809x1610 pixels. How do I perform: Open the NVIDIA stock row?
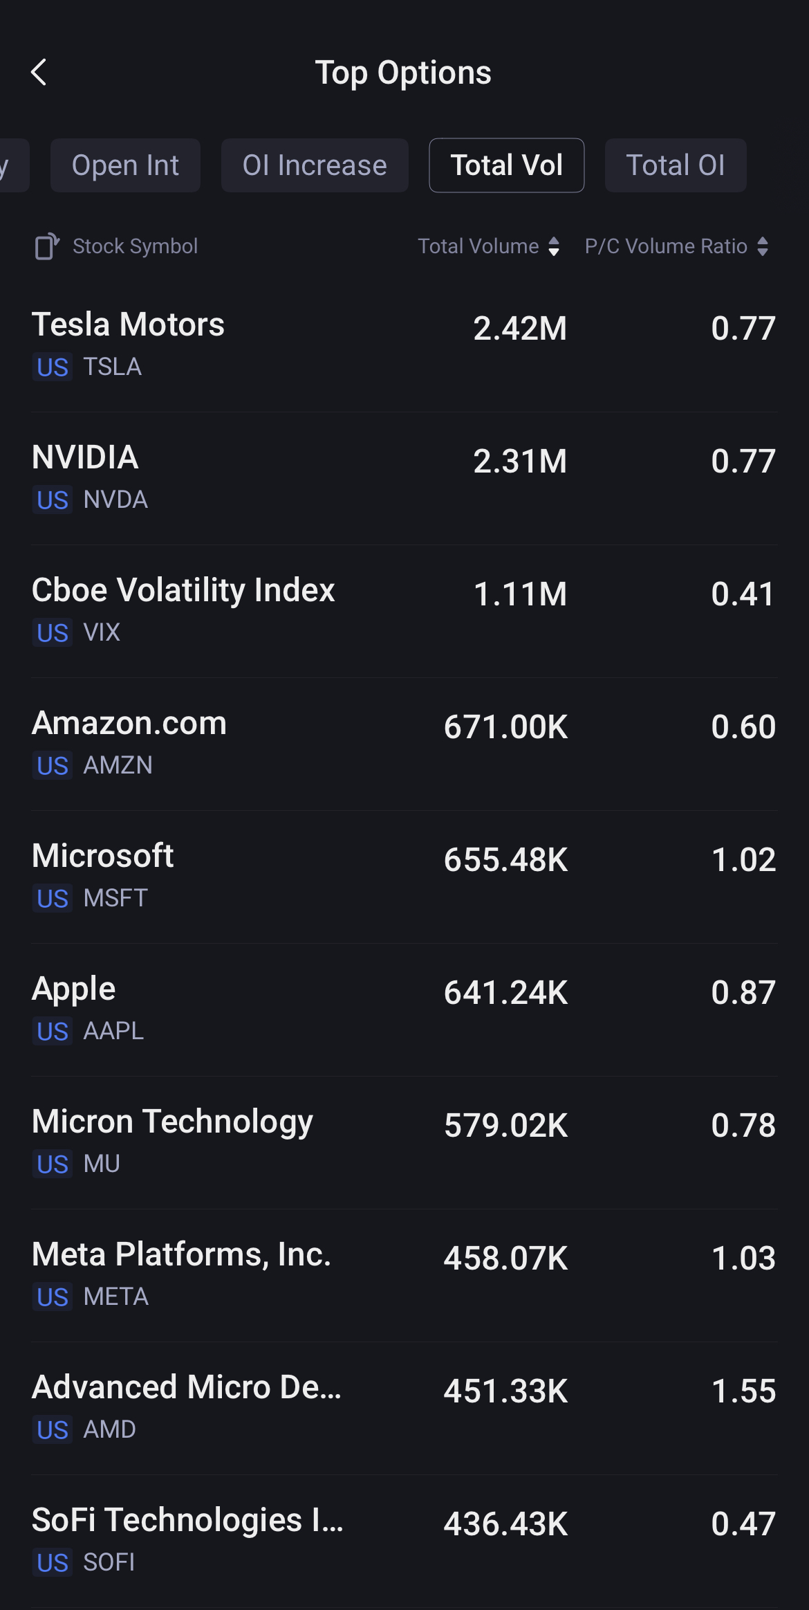(404, 477)
